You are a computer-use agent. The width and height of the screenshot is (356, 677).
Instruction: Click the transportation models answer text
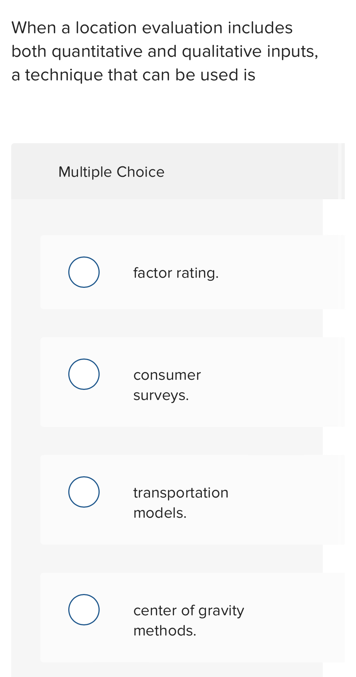(181, 502)
